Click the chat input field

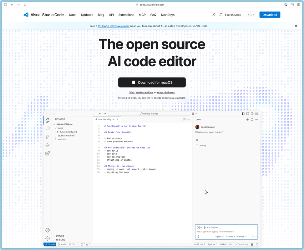(226, 232)
